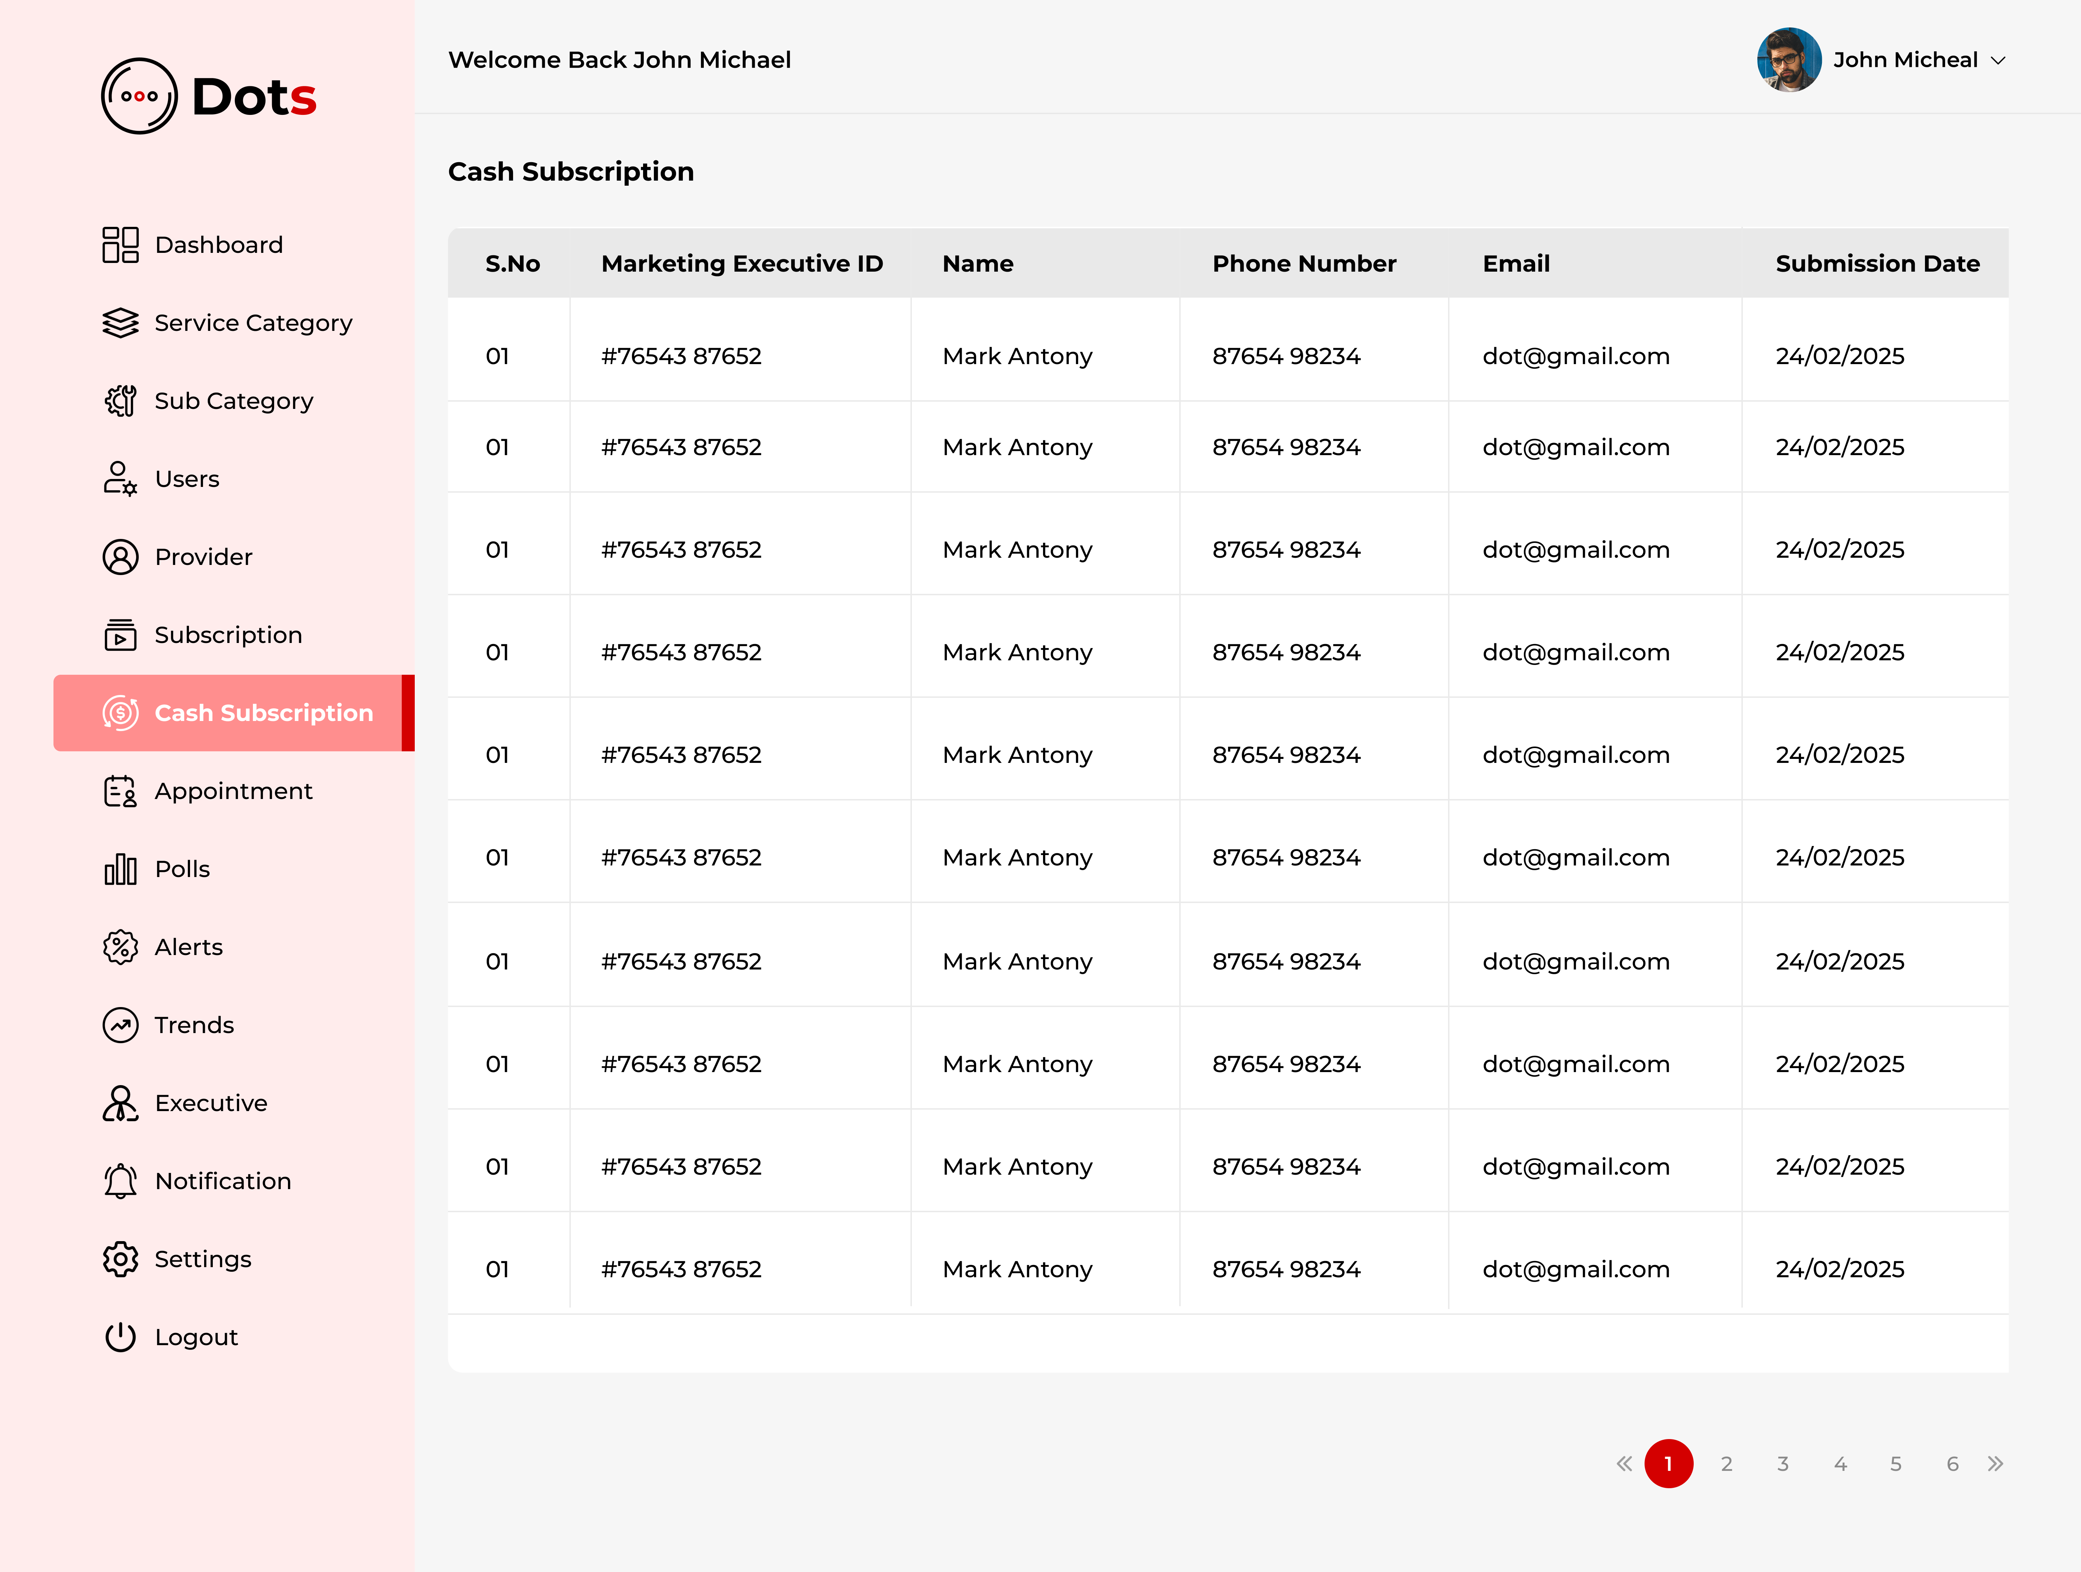Click the Appointment calendar icon

tap(120, 791)
